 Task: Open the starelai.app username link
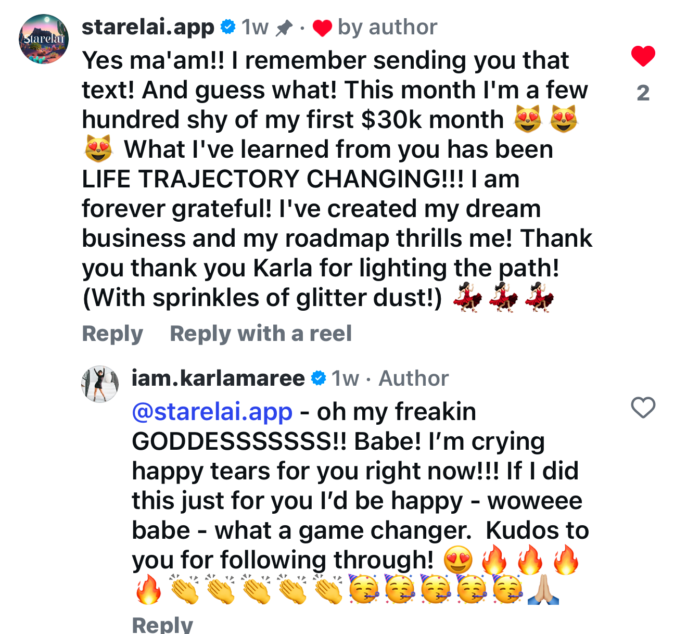(x=148, y=27)
